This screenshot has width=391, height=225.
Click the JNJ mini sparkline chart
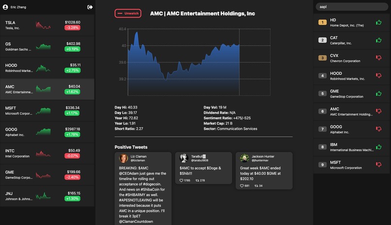pos(43,196)
